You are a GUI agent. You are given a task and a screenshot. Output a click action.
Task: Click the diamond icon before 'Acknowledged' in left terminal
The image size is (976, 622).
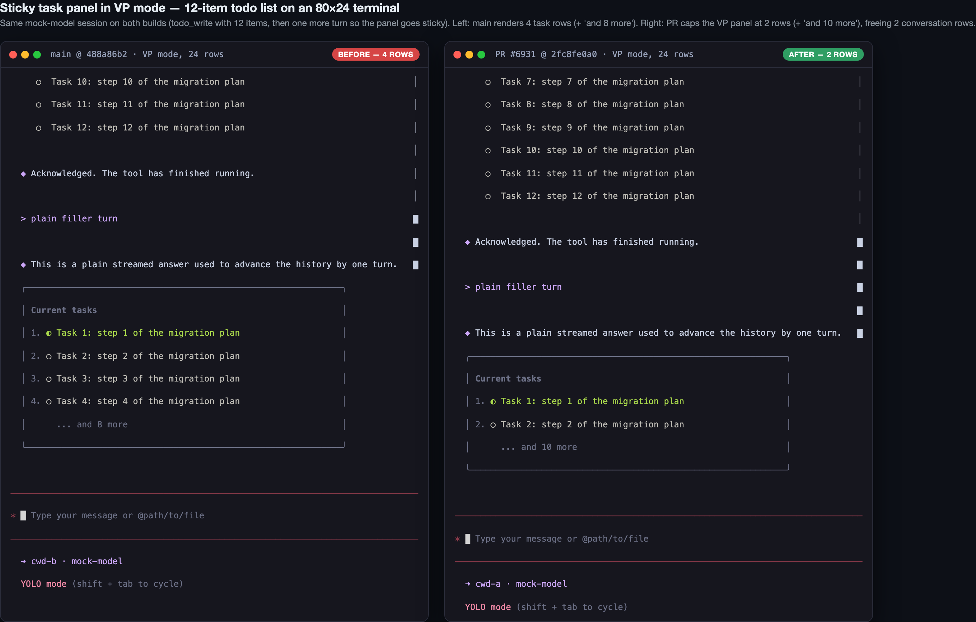[23, 174]
